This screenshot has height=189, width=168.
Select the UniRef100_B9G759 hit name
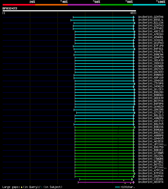tap(151, 147)
